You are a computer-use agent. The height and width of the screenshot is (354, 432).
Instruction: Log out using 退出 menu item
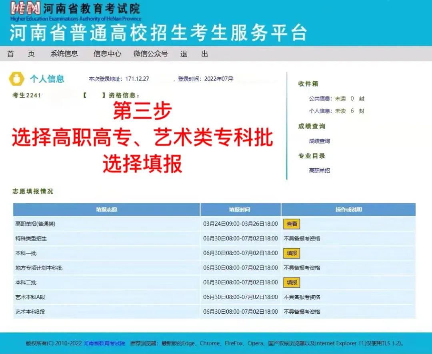tap(194, 54)
